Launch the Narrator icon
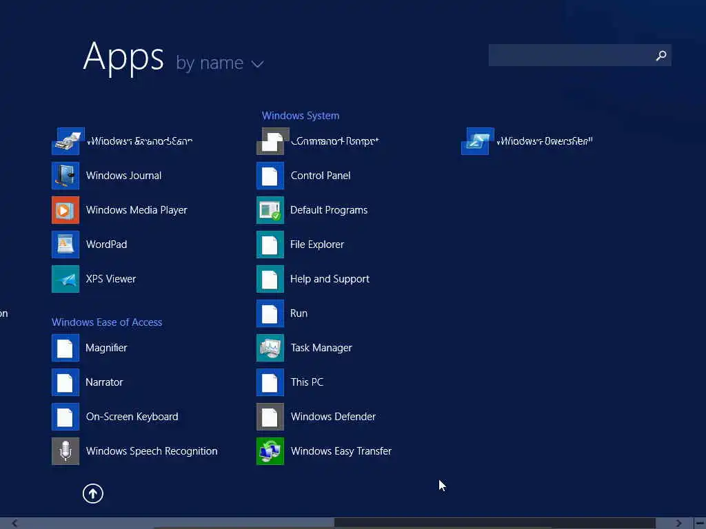This screenshot has height=529, width=706. click(65, 382)
